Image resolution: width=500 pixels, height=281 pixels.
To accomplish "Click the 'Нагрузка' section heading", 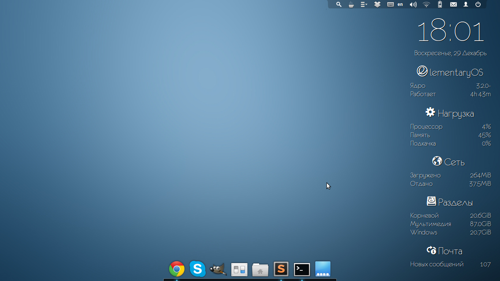I will pyautogui.click(x=456, y=114).
